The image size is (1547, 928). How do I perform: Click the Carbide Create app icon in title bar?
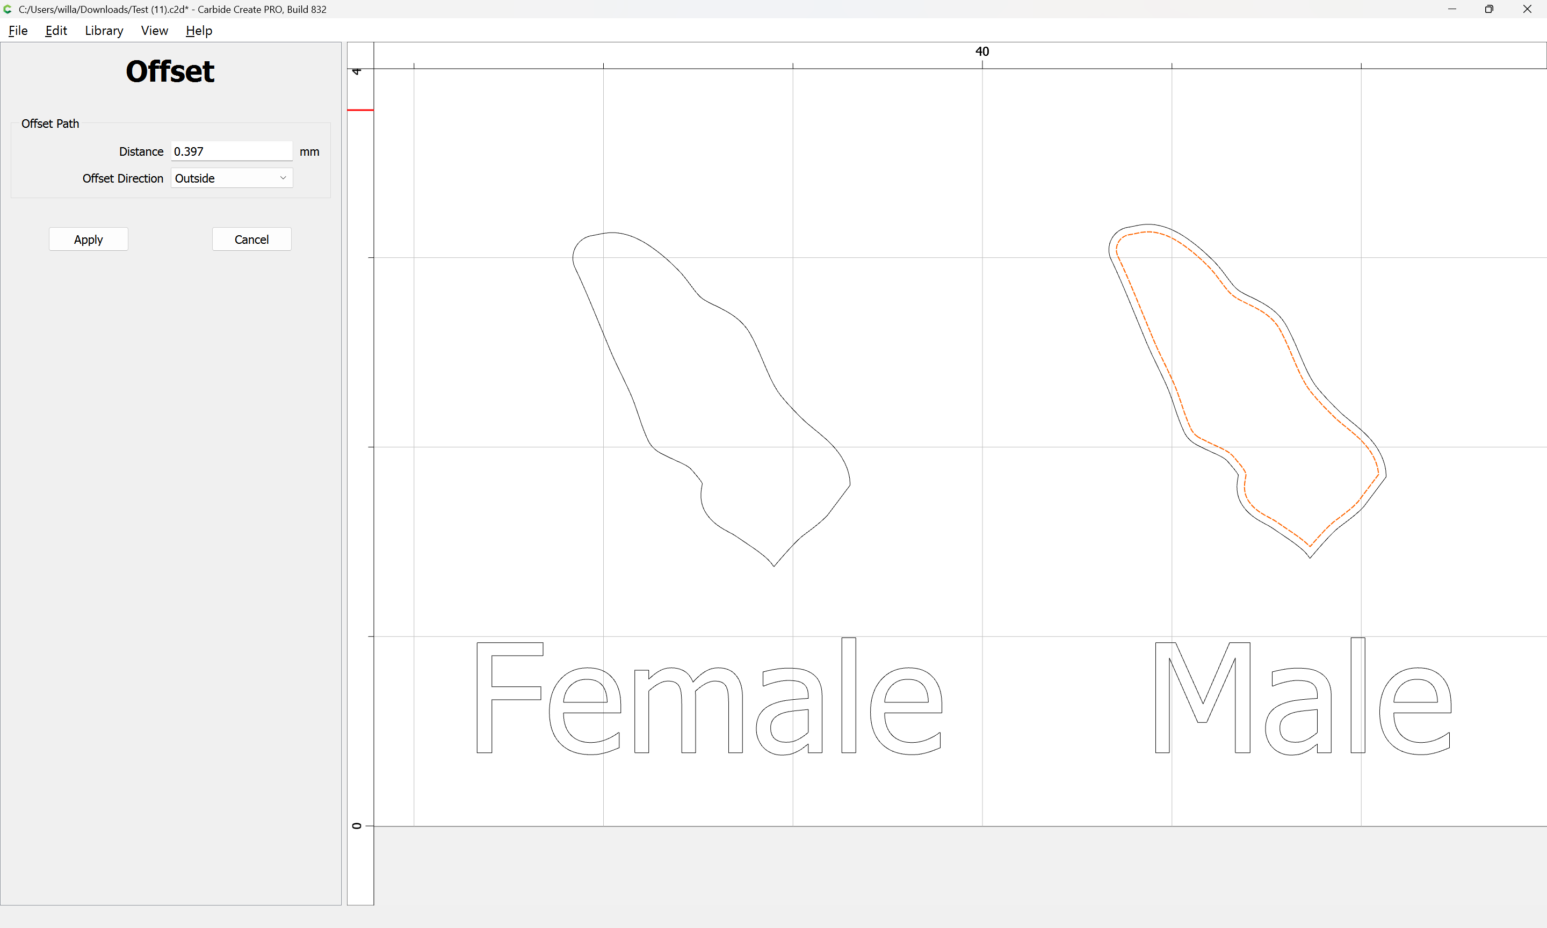click(x=8, y=9)
